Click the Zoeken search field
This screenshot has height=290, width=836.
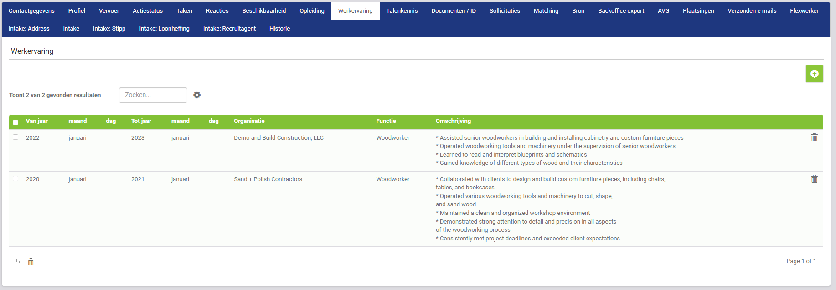(153, 95)
